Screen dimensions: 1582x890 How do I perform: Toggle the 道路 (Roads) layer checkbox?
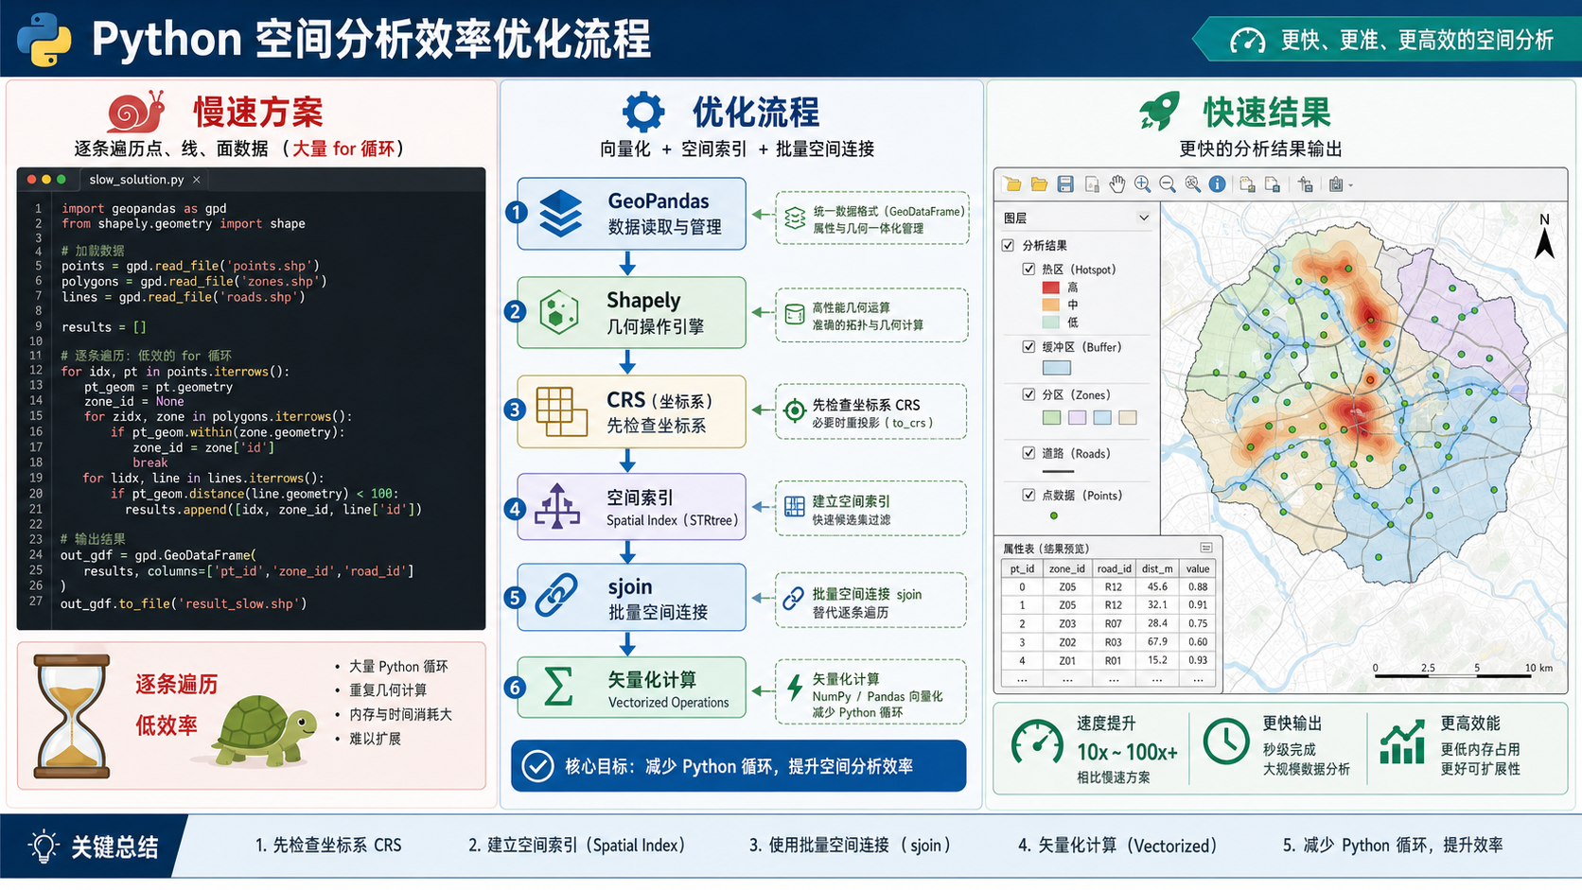click(x=1028, y=452)
